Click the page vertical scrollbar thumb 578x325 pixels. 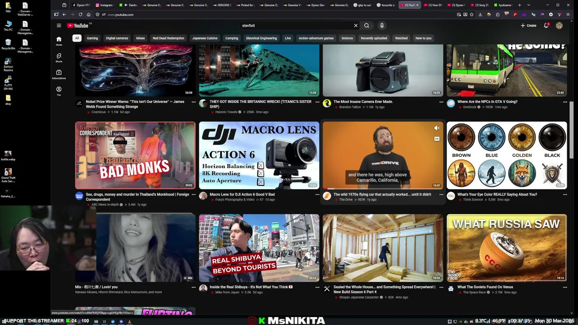(x=572, y=130)
